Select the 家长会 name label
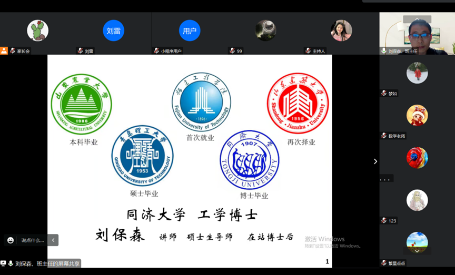Screen dimensions: 455x275 23,51
